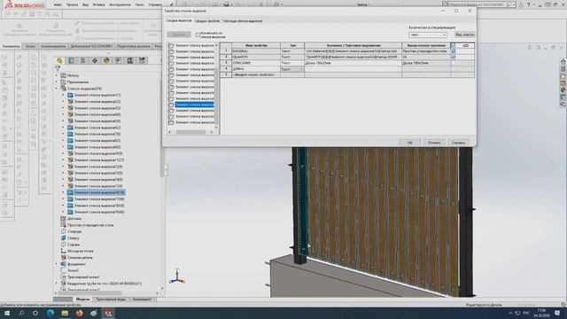Open the Эскиз CommandManager tab
Image resolution: width=567 pixels, height=319 pixels.
coord(30,46)
